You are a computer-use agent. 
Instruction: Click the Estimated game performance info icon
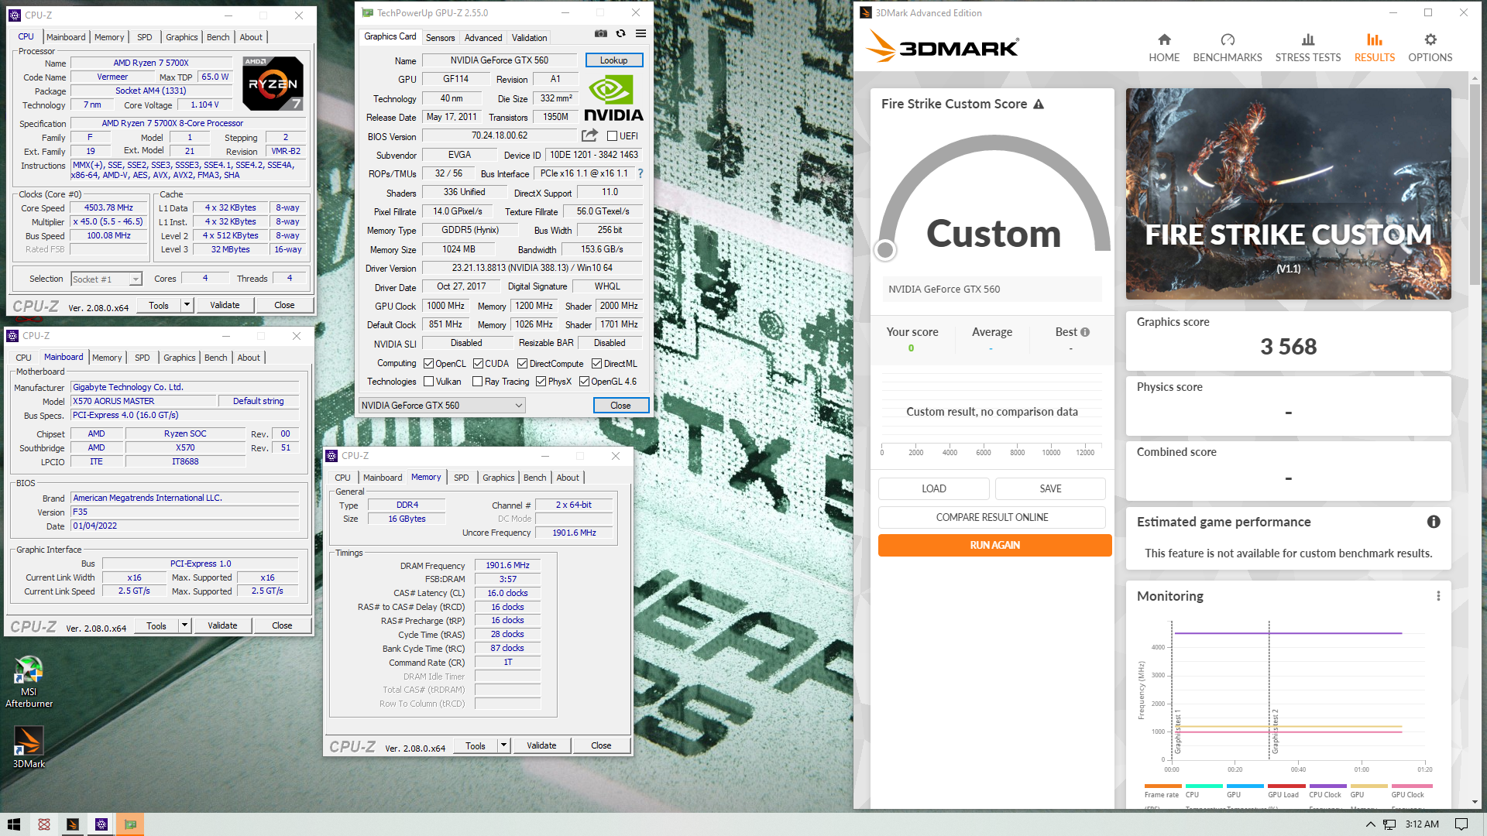pos(1434,522)
